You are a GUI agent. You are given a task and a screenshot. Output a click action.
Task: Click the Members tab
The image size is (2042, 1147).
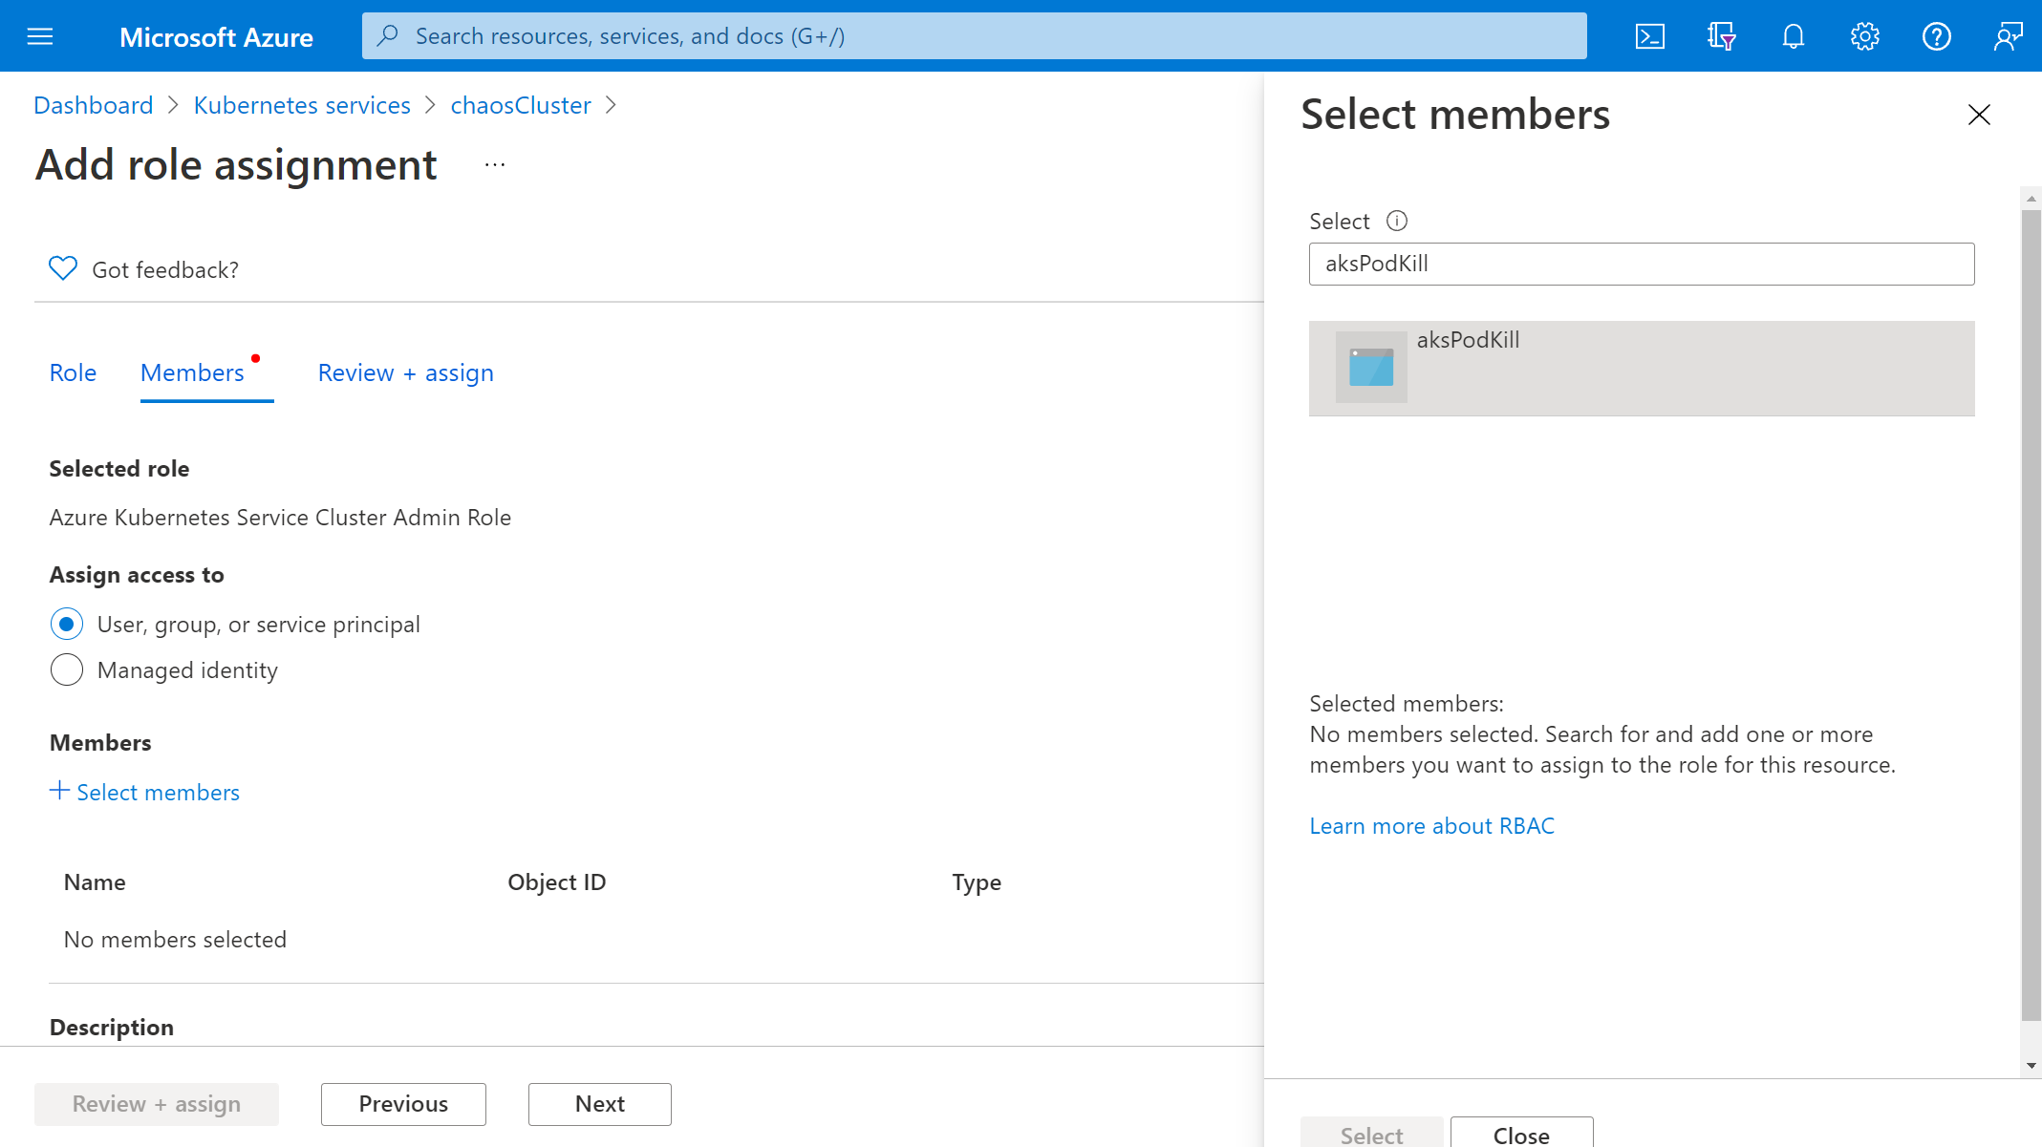[192, 372]
